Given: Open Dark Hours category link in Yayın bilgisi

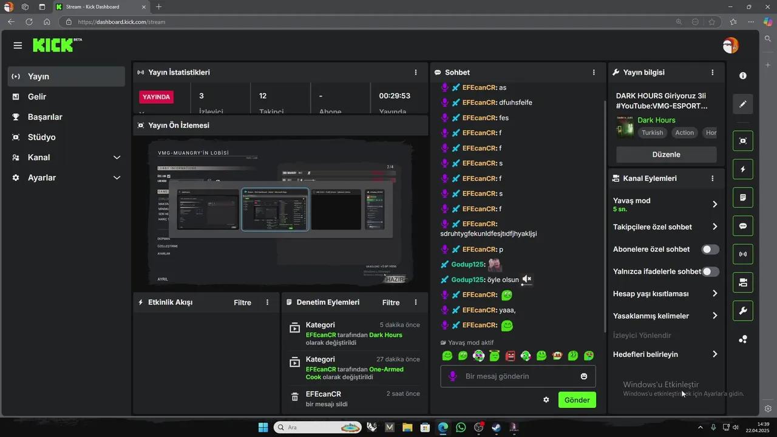Looking at the screenshot, I should click(656, 120).
